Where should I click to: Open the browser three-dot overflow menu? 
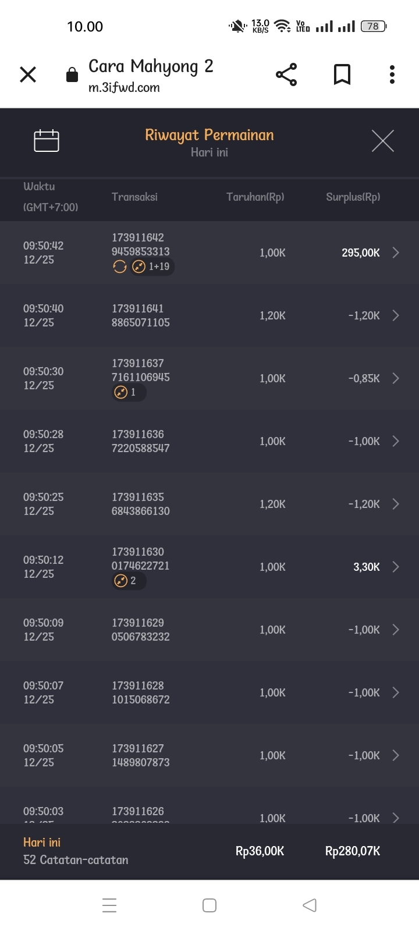click(x=392, y=74)
